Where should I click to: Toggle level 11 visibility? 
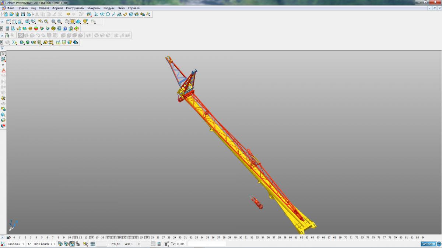click(75, 237)
